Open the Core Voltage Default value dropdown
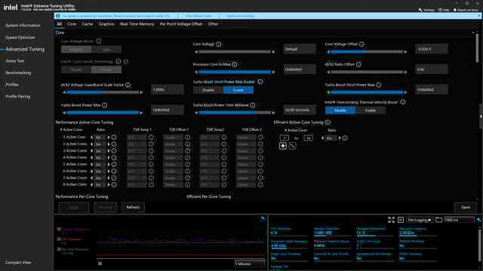 coord(300,49)
